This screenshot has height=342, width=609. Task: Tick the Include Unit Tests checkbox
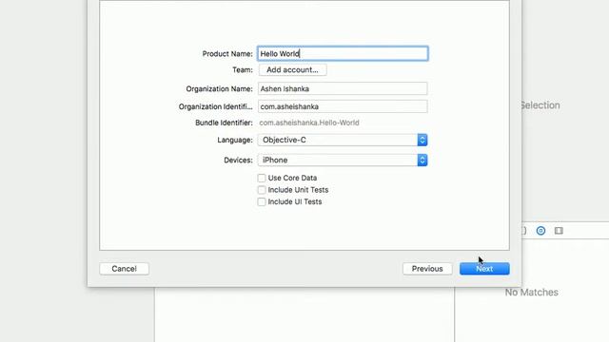click(262, 190)
